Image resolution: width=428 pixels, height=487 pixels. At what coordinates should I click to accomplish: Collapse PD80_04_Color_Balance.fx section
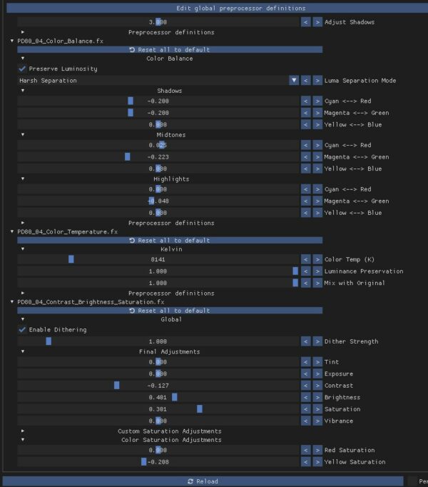coord(12,41)
